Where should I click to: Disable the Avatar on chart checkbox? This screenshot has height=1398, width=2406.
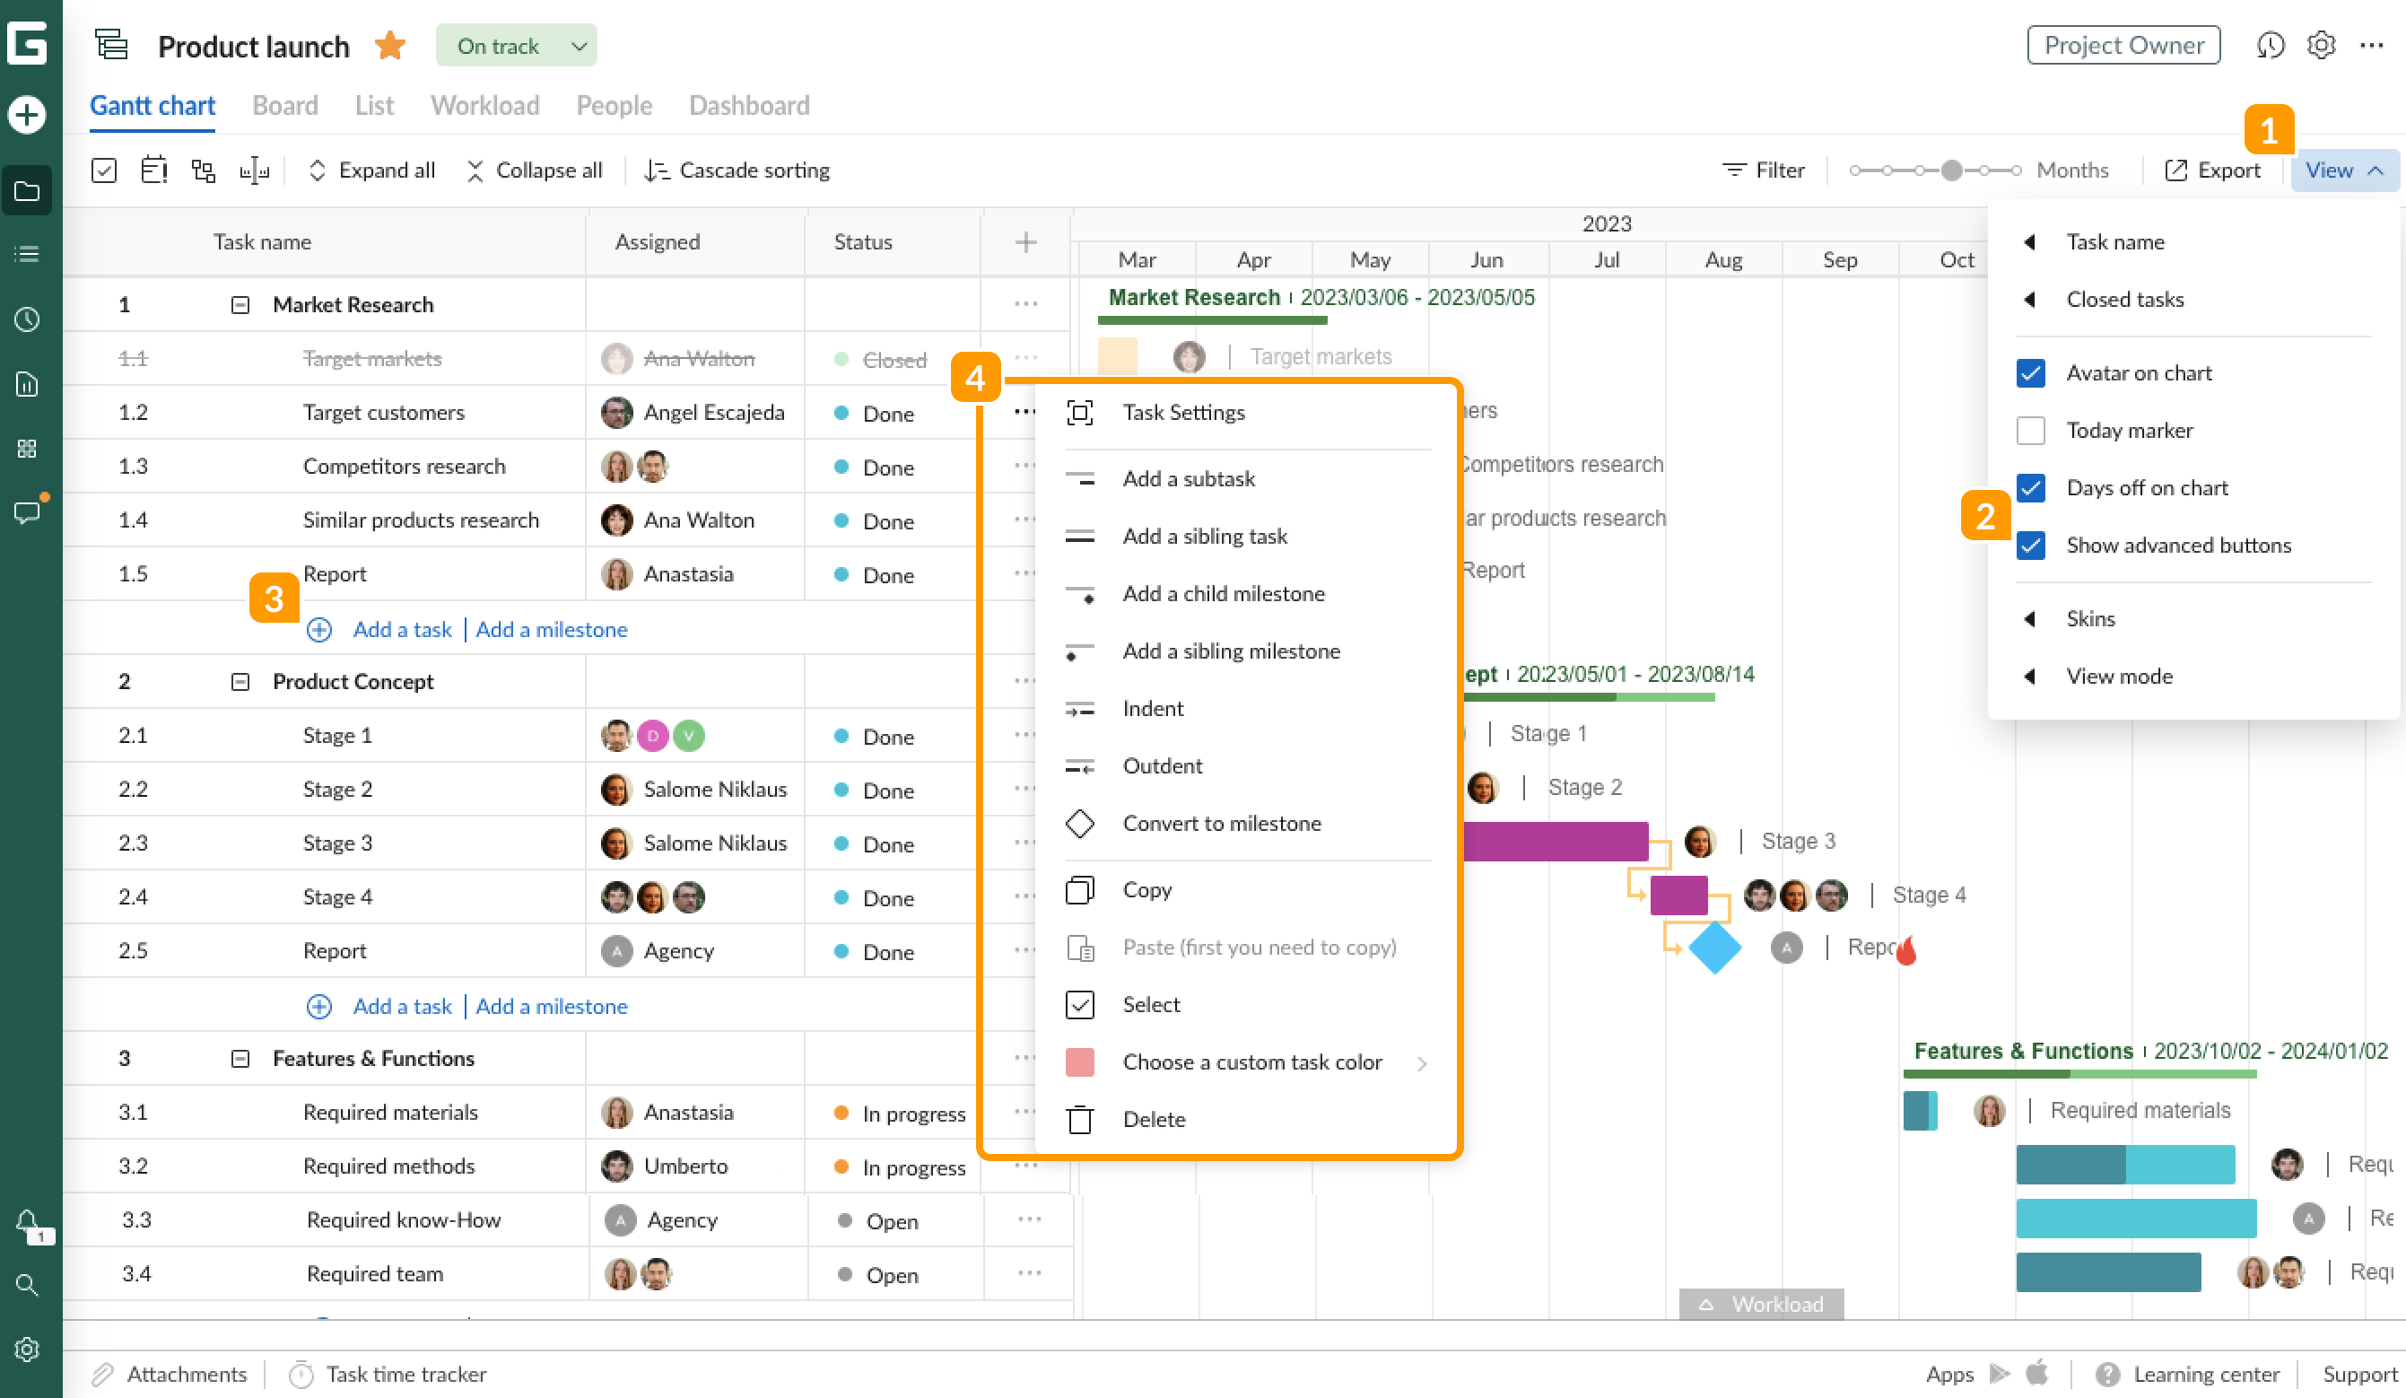[x=2032, y=372]
